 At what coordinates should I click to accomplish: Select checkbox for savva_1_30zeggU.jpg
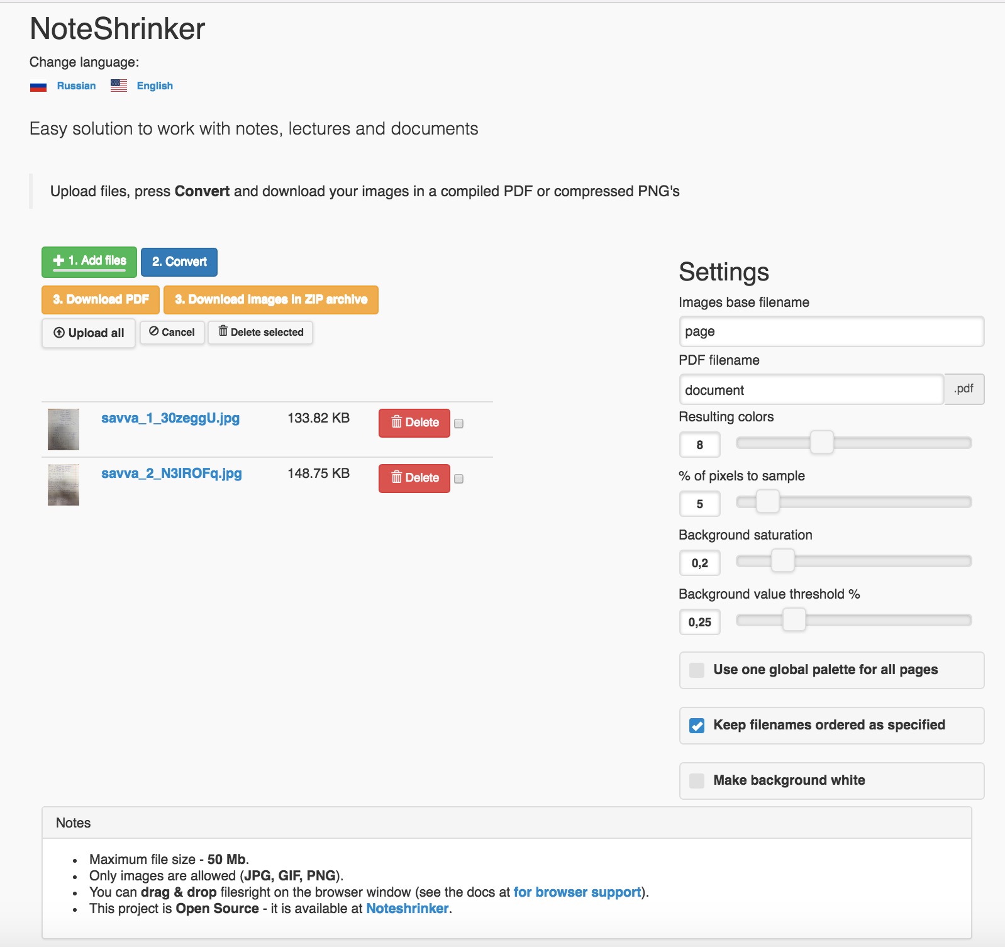tap(459, 424)
